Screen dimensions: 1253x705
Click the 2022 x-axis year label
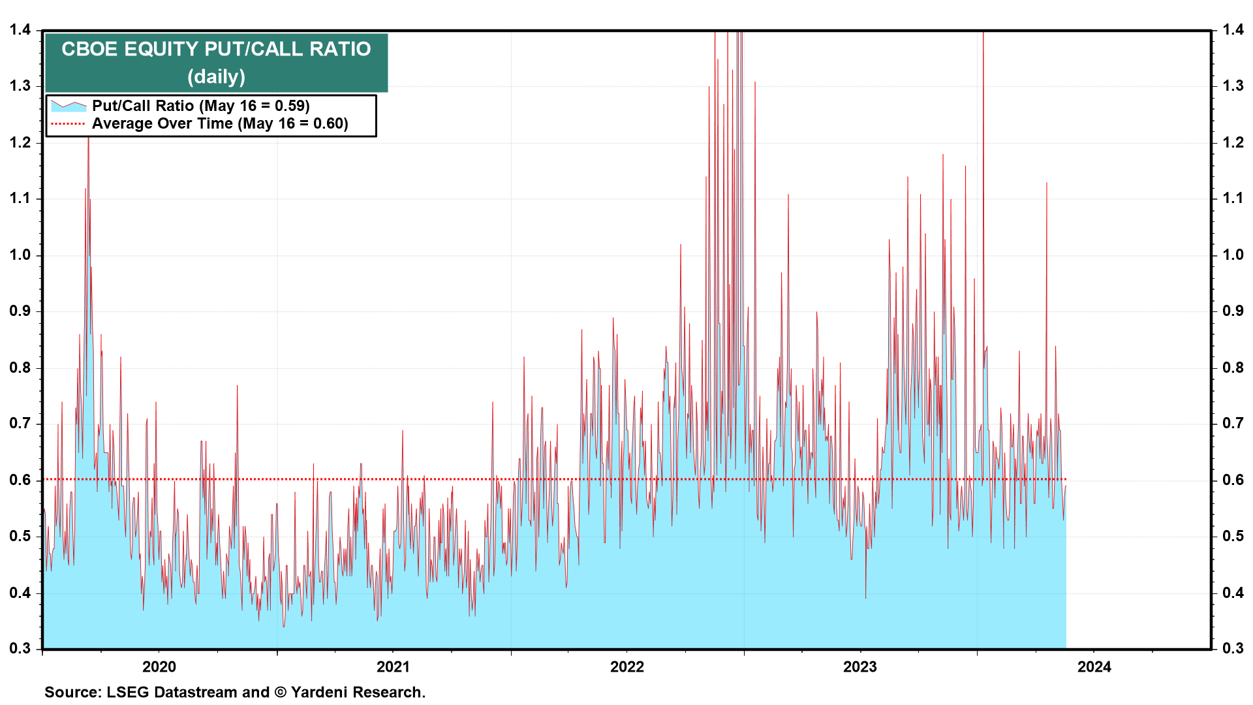click(x=626, y=666)
